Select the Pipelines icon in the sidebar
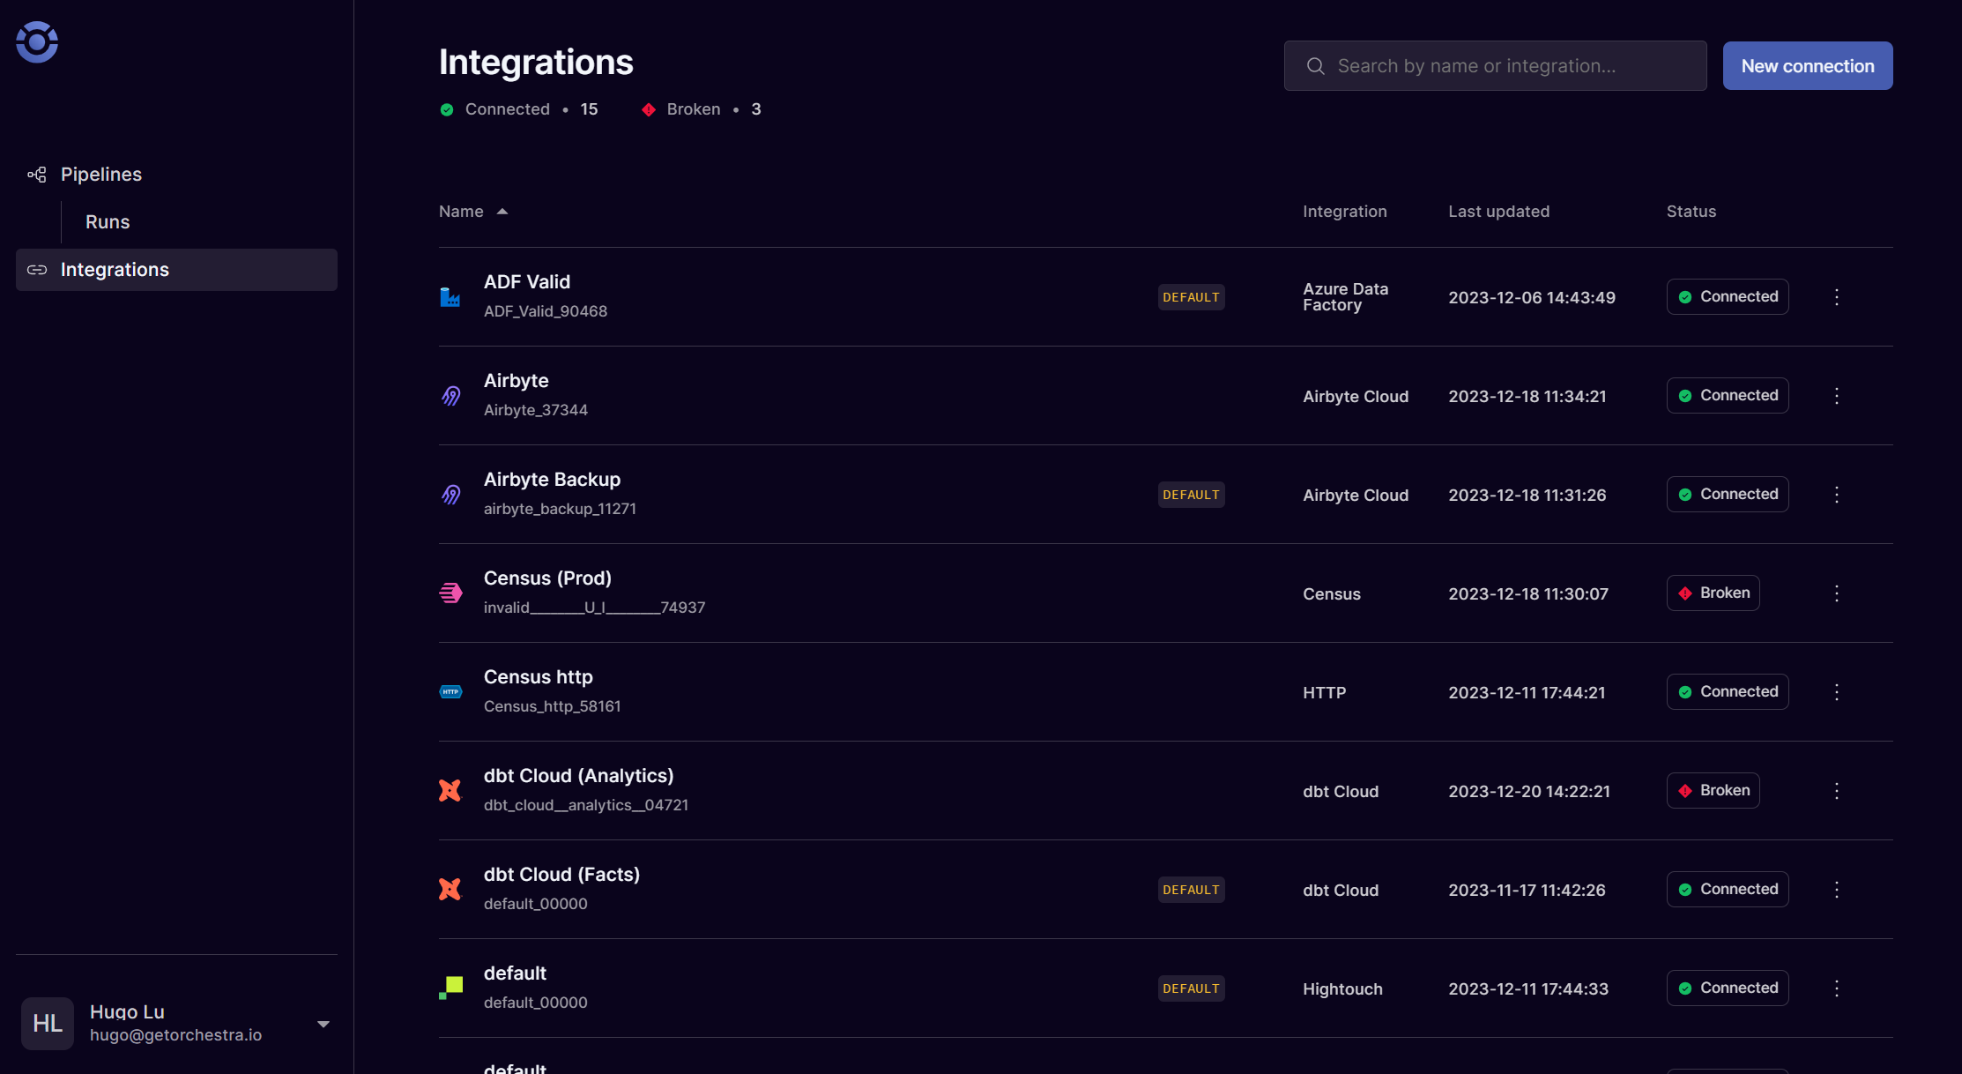The width and height of the screenshot is (1962, 1074). pyautogui.click(x=36, y=174)
